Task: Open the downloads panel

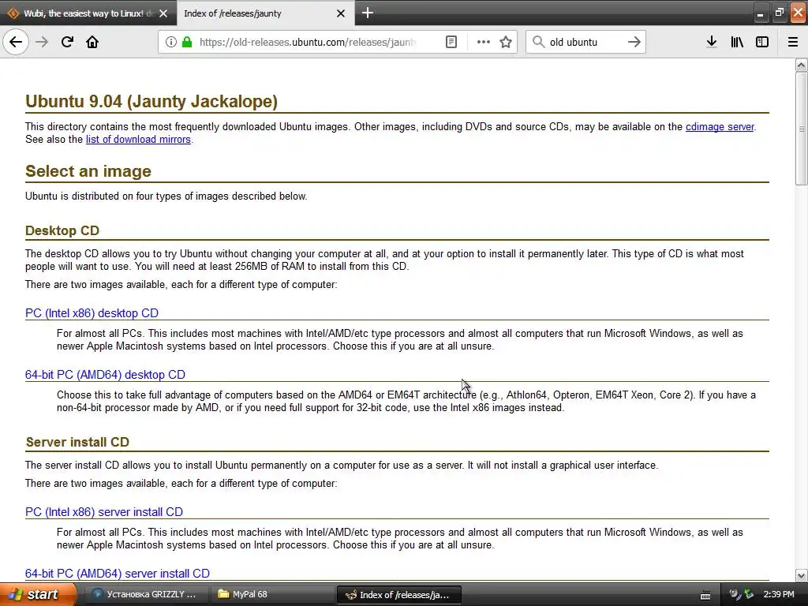Action: click(712, 43)
